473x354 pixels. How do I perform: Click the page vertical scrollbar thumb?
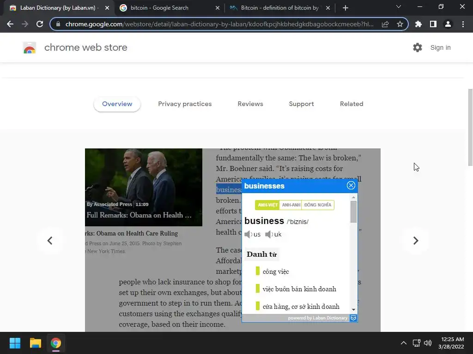[470, 127]
